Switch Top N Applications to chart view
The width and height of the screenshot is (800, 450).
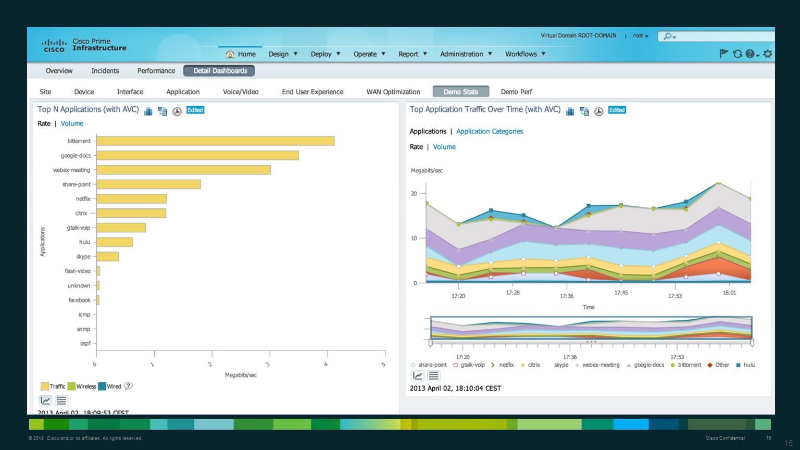[x=45, y=401]
